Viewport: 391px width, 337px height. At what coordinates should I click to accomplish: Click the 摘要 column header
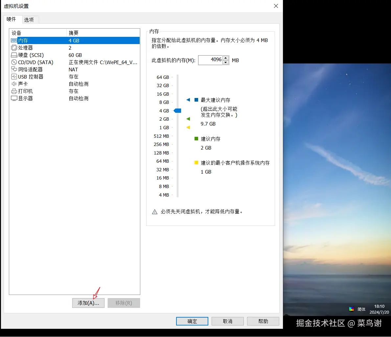[103, 33]
